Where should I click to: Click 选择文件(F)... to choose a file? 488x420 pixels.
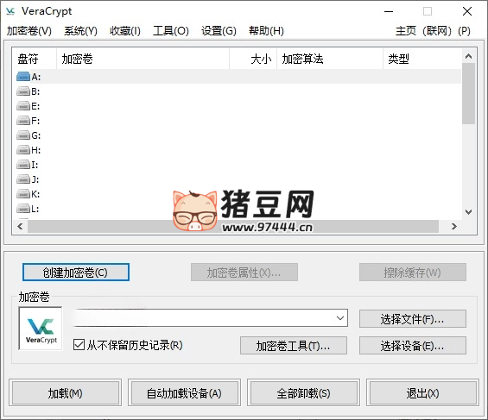pyautogui.click(x=413, y=319)
